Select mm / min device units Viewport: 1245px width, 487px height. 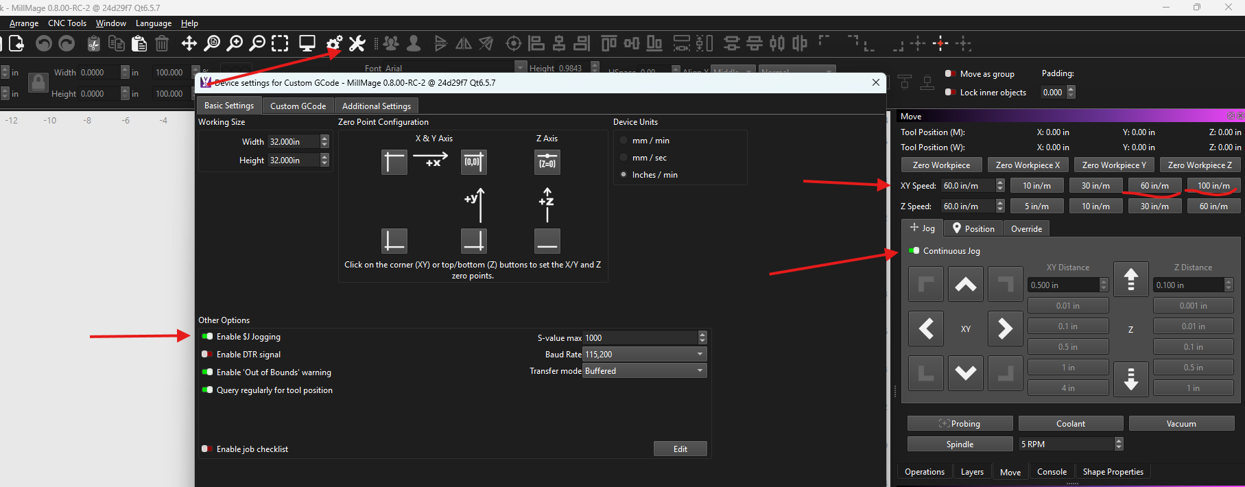coord(624,141)
